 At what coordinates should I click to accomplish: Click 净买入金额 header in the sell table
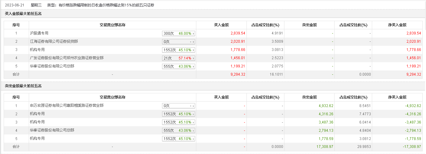[397, 97]
